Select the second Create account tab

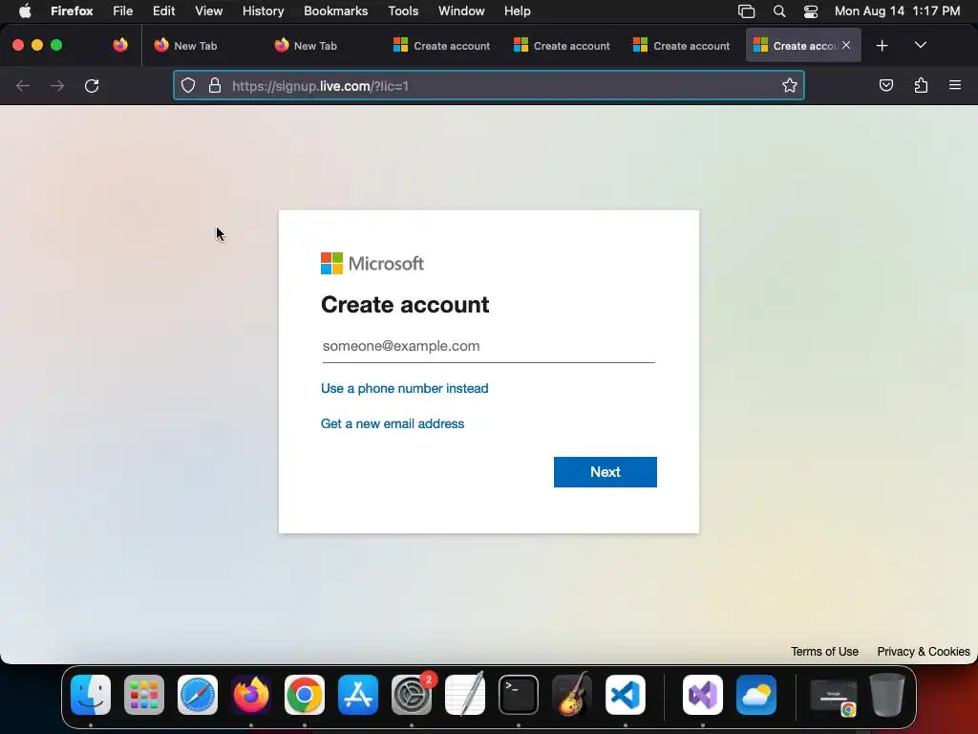pos(562,46)
